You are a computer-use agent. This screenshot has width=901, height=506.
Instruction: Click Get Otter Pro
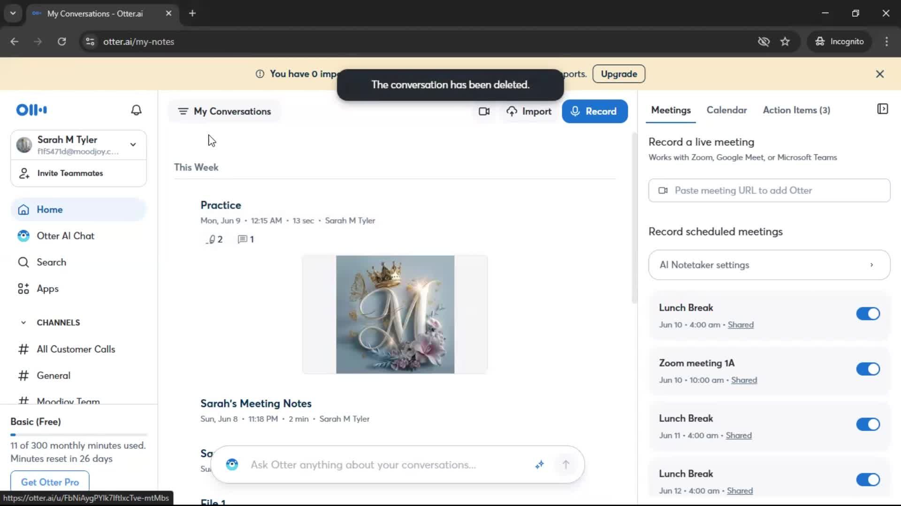coord(50,482)
